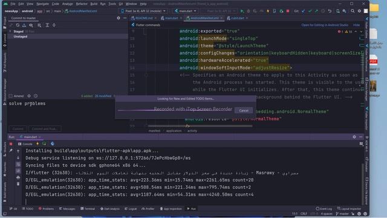This screenshot has height=218, width=387.
Task: Open the Event Log in status bar
Action: coord(324,209)
